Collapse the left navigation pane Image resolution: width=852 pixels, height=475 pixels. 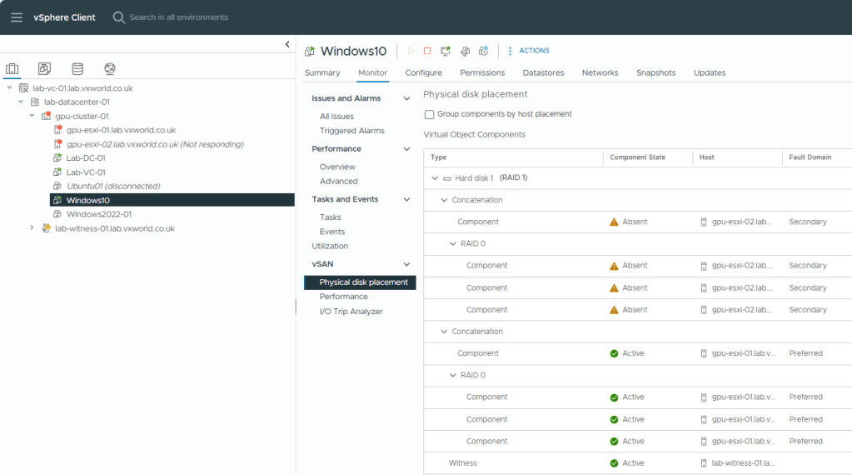tap(287, 44)
